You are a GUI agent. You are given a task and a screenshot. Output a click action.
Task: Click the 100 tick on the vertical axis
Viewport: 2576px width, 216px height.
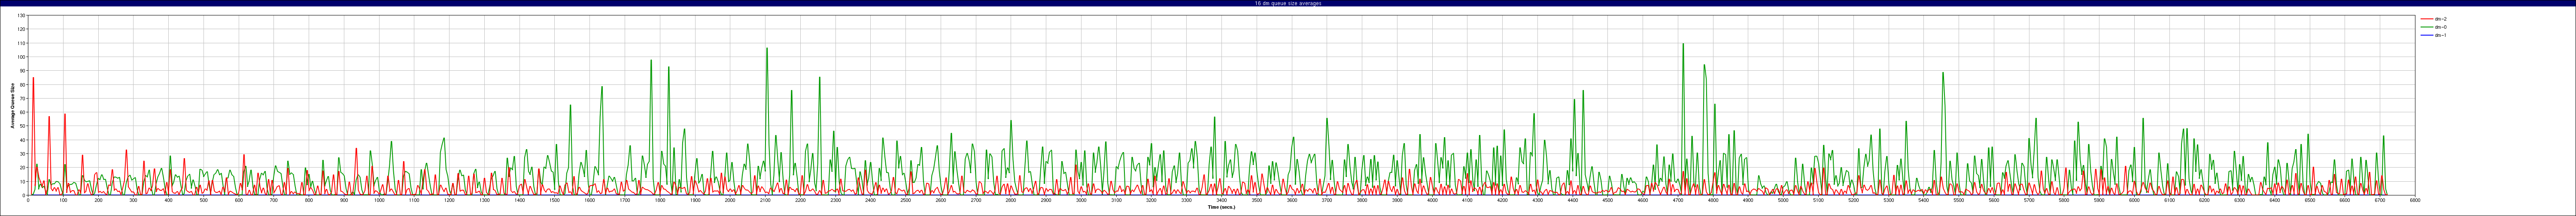tap(22, 57)
